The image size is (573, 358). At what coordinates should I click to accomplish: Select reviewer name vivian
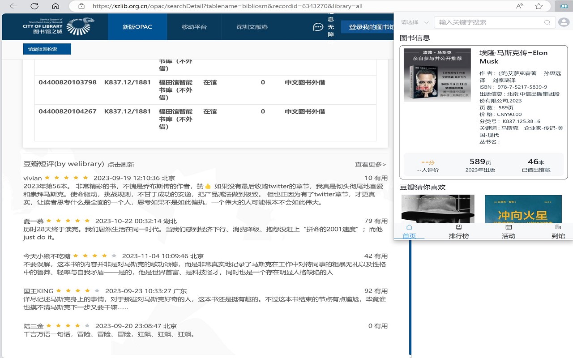33,178
